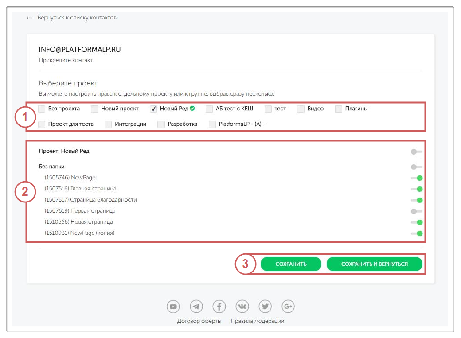The height and width of the screenshot is (338, 461).
Task: Disable the Главная страница page toggle
Action: click(x=416, y=189)
